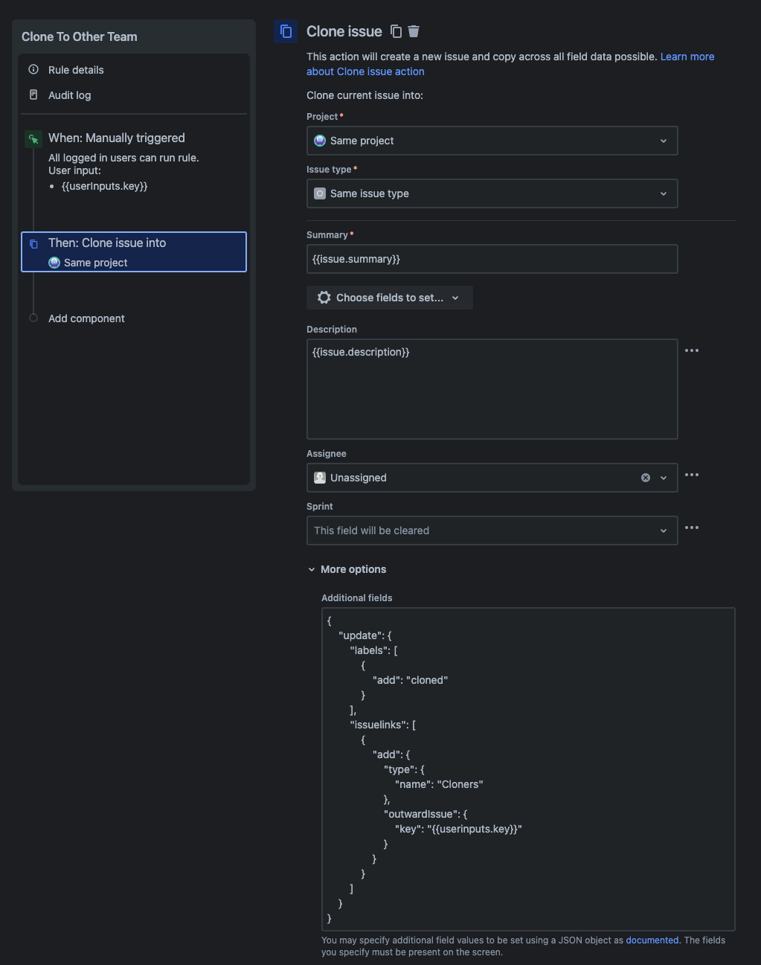
Task: Click Add component in the rule chain
Action: click(86, 318)
